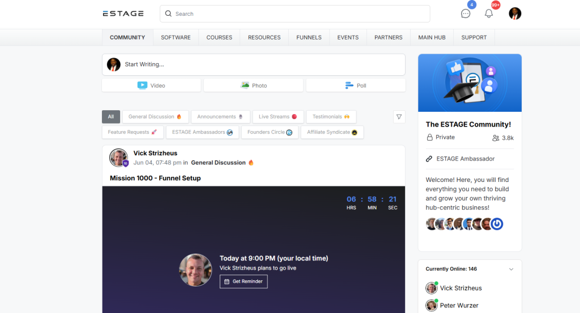Open the FUNNELS tab

309,37
